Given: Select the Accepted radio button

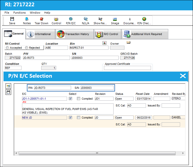Looking at the screenshot, I should pos(7,48).
